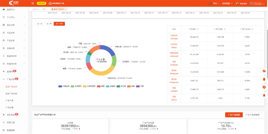Viewport: 268px width, 134px height.
Task: Click the notification bell icon on right edge
Action: pyautogui.click(x=264, y=95)
